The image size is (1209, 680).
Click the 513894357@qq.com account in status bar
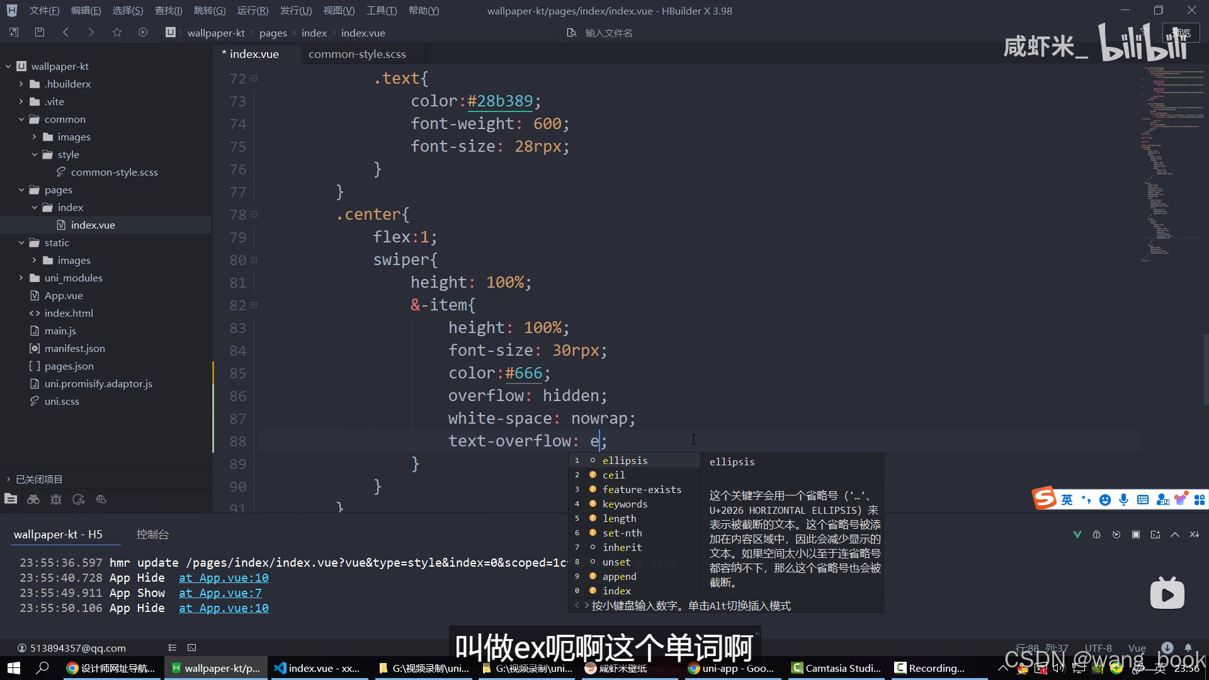(x=72, y=648)
